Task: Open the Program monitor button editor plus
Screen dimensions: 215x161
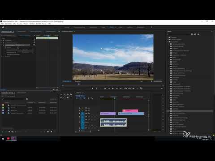Action: point(162,89)
